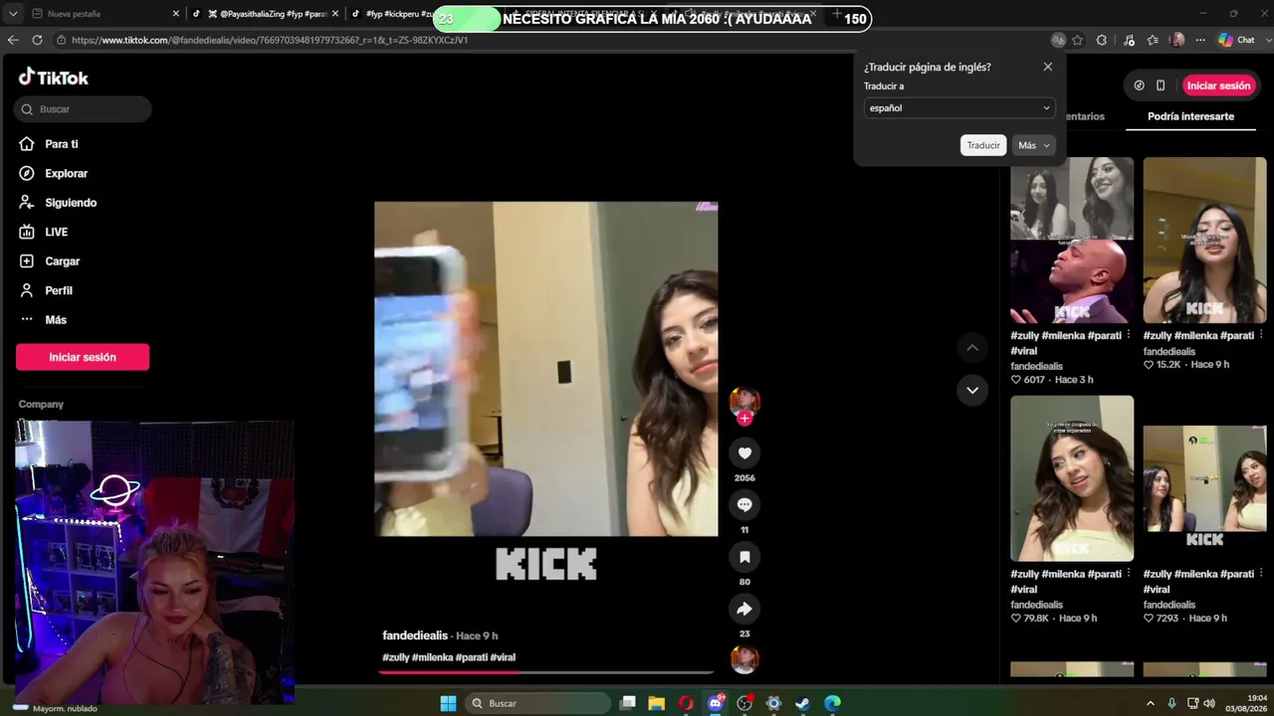Open the Para ti feed
1274x716 pixels.
[49, 144]
